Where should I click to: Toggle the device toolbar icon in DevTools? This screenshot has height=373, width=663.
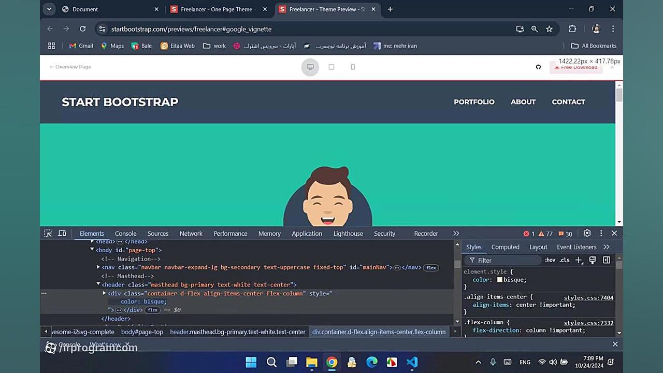click(62, 234)
